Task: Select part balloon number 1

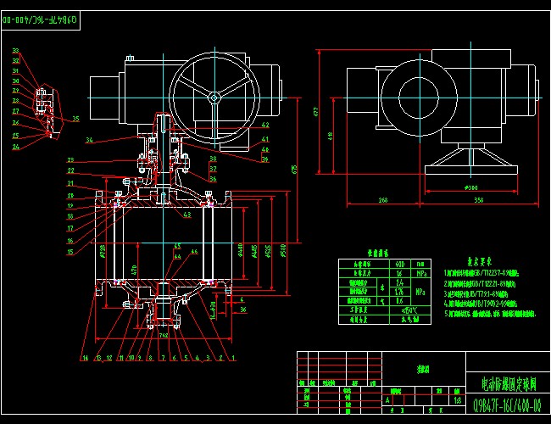Action: click(x=232, y=358)
